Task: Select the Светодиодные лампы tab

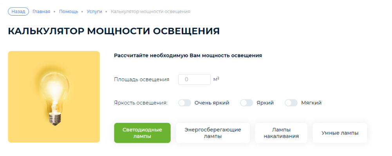Action: (142, 133)
